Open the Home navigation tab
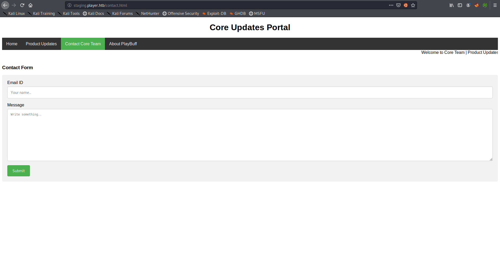Viewport: 500px width, 257px height. tap(12, 44)
